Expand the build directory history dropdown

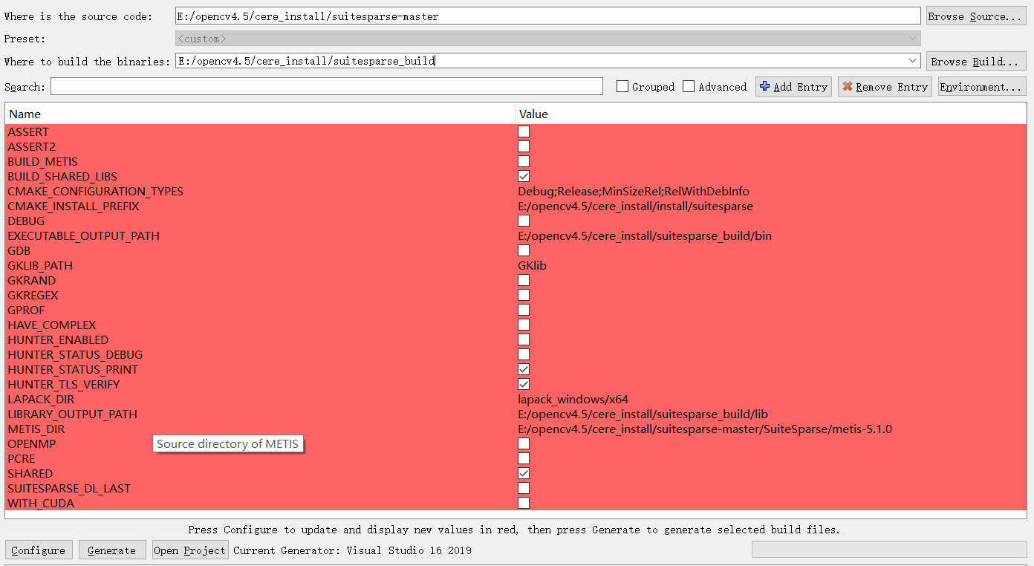(x=913, y=61)
